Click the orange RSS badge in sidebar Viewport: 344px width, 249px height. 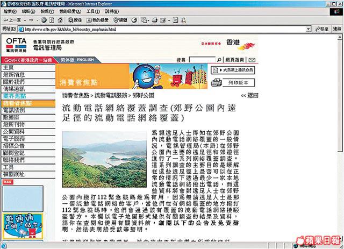pyautogui.click(x=8, y=181)
